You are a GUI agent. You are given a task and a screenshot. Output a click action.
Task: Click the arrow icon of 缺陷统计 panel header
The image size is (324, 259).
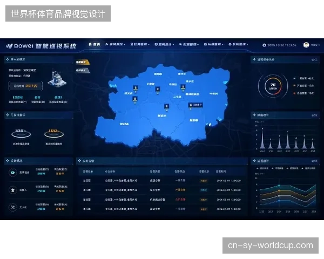click(x=254, y=115)
